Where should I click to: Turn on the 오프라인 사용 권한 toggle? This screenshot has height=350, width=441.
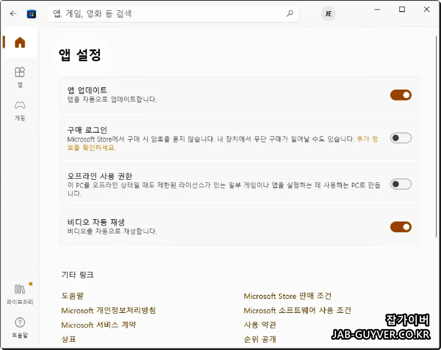point(401,184)
